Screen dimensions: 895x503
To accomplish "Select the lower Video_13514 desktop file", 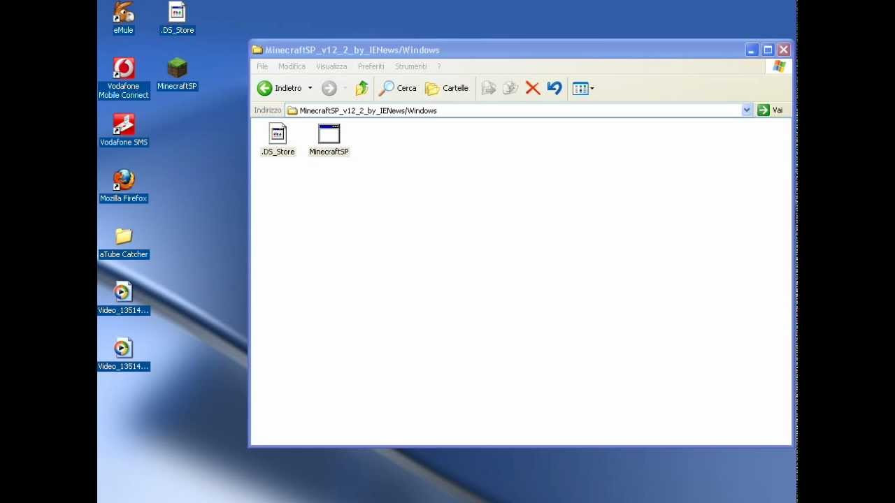I will point(124,354).
